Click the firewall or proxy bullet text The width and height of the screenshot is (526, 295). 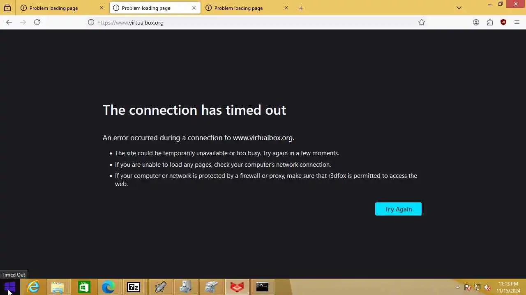pos(266,179)
